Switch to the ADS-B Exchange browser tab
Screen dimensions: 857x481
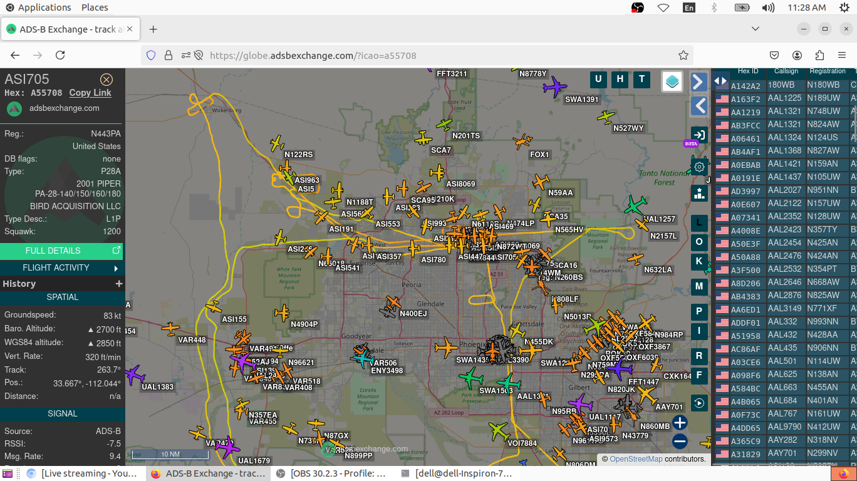coord(71,29)
